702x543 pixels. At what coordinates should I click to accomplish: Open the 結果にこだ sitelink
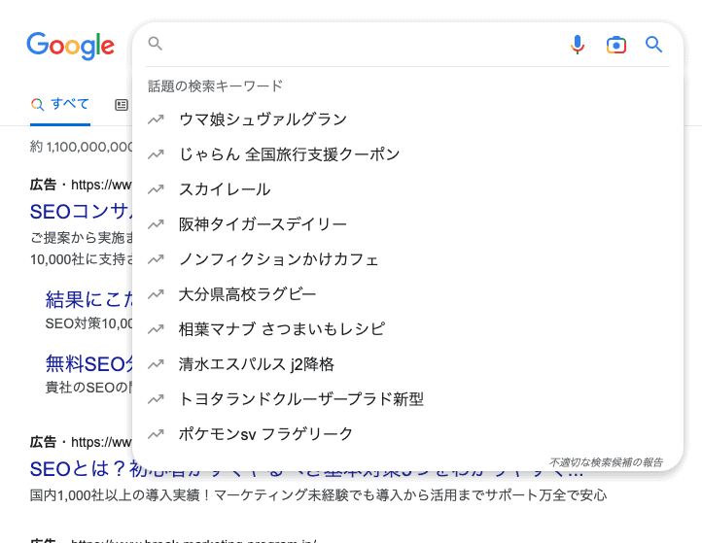pyautogui.click(x=88, y=299)
